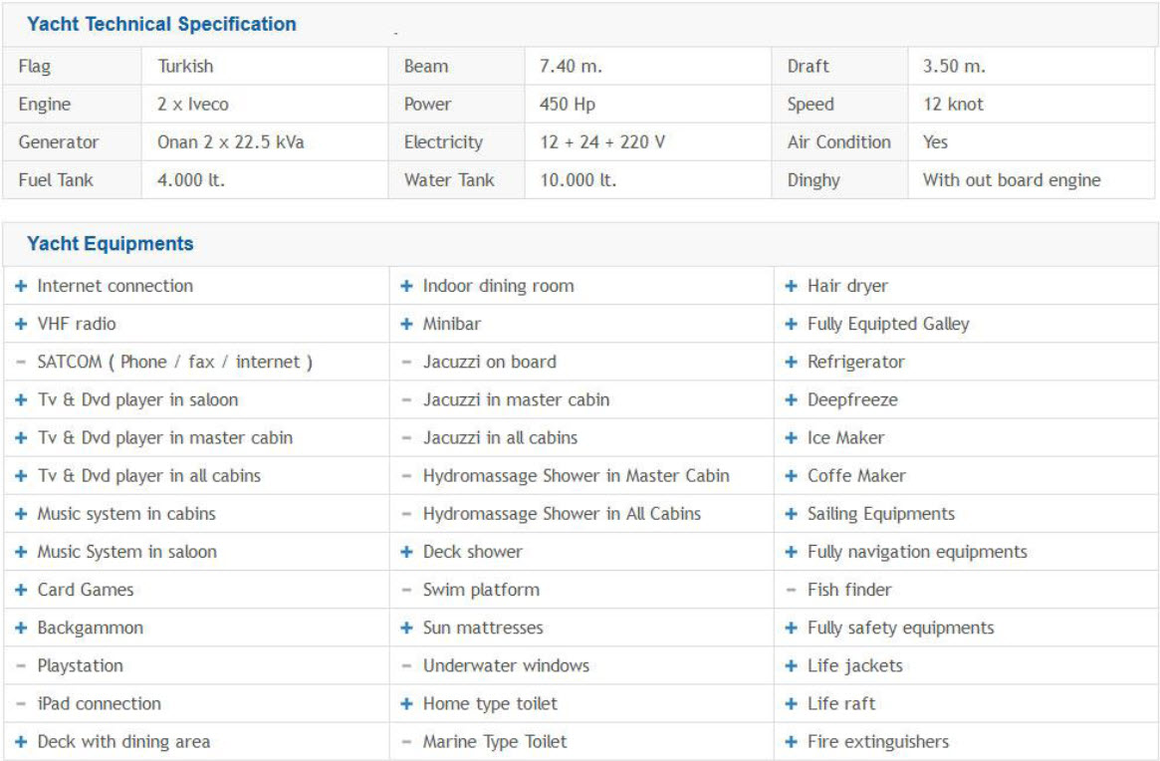1160x761 pixels.
Task: Select the Hydromassage Shower in Master Cabin item
Action: pos(576,476)
